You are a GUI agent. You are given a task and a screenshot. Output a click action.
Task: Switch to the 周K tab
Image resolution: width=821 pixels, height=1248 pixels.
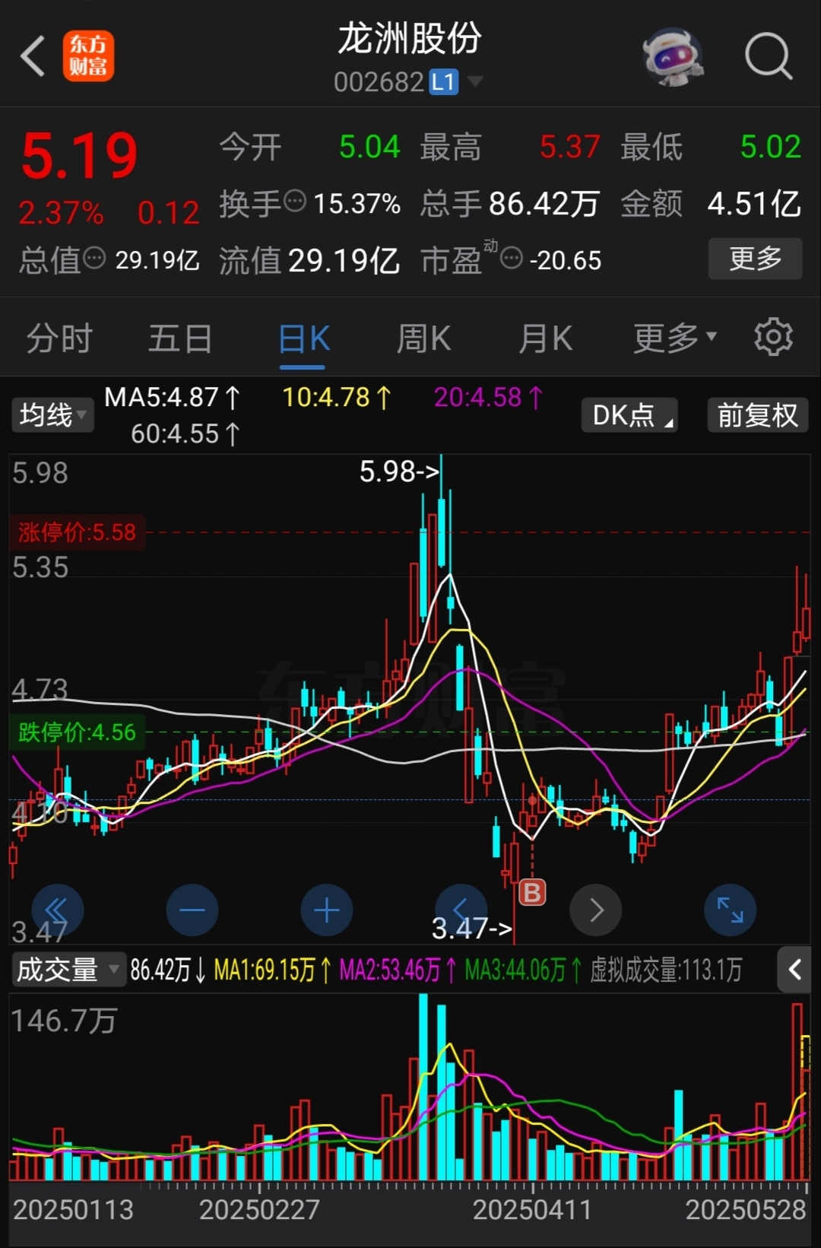pos(423,338)
